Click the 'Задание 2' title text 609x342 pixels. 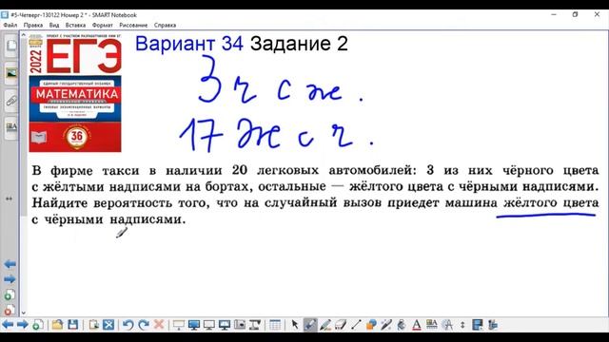[299, 44]
